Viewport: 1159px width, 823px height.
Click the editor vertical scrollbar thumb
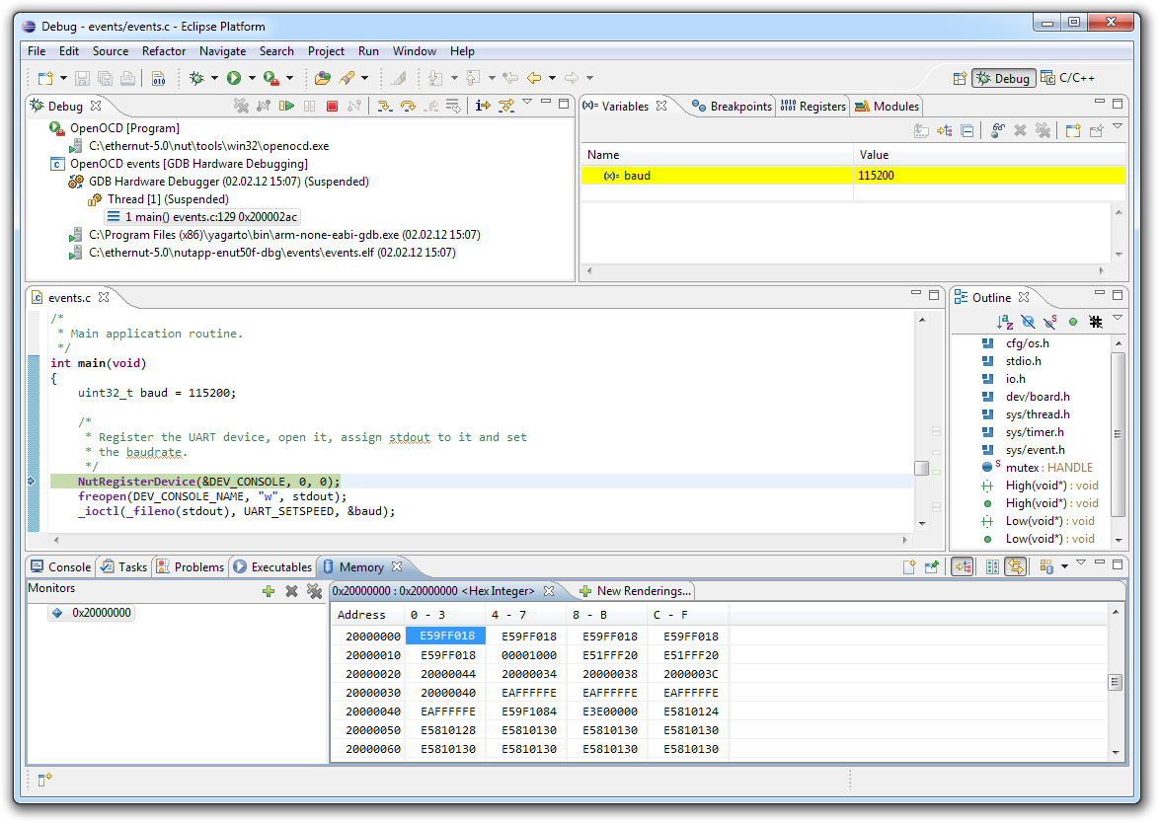[x=922, y=469]
